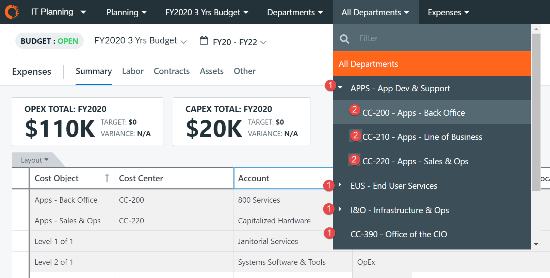Click the dropdown scrollbar down arrow
Viewport: 550px width, 278px height.
click(x=536, y=244)
